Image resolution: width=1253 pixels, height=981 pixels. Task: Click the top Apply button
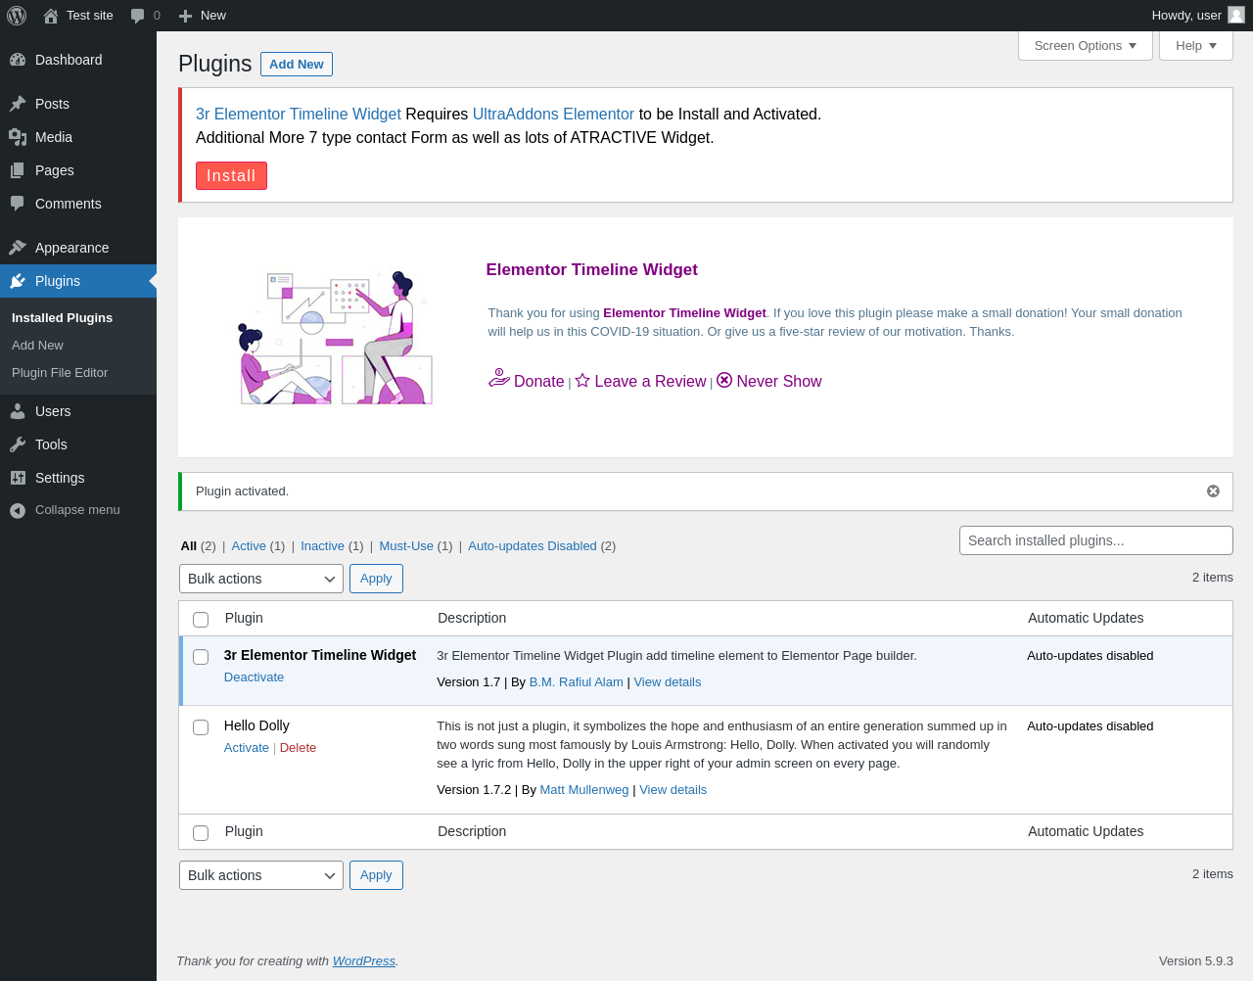coord(376,579)
